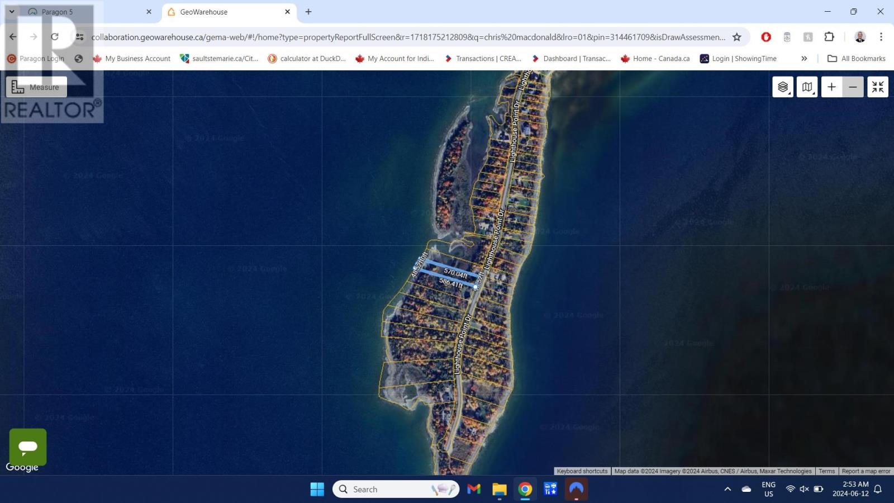The width and height of the screenshot is (894, 503).
Task: Open the basemap type selector
Action: coord(807,87)
